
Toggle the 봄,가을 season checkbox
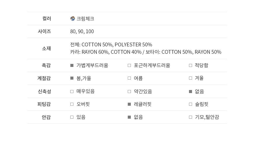tap(72, 78)
